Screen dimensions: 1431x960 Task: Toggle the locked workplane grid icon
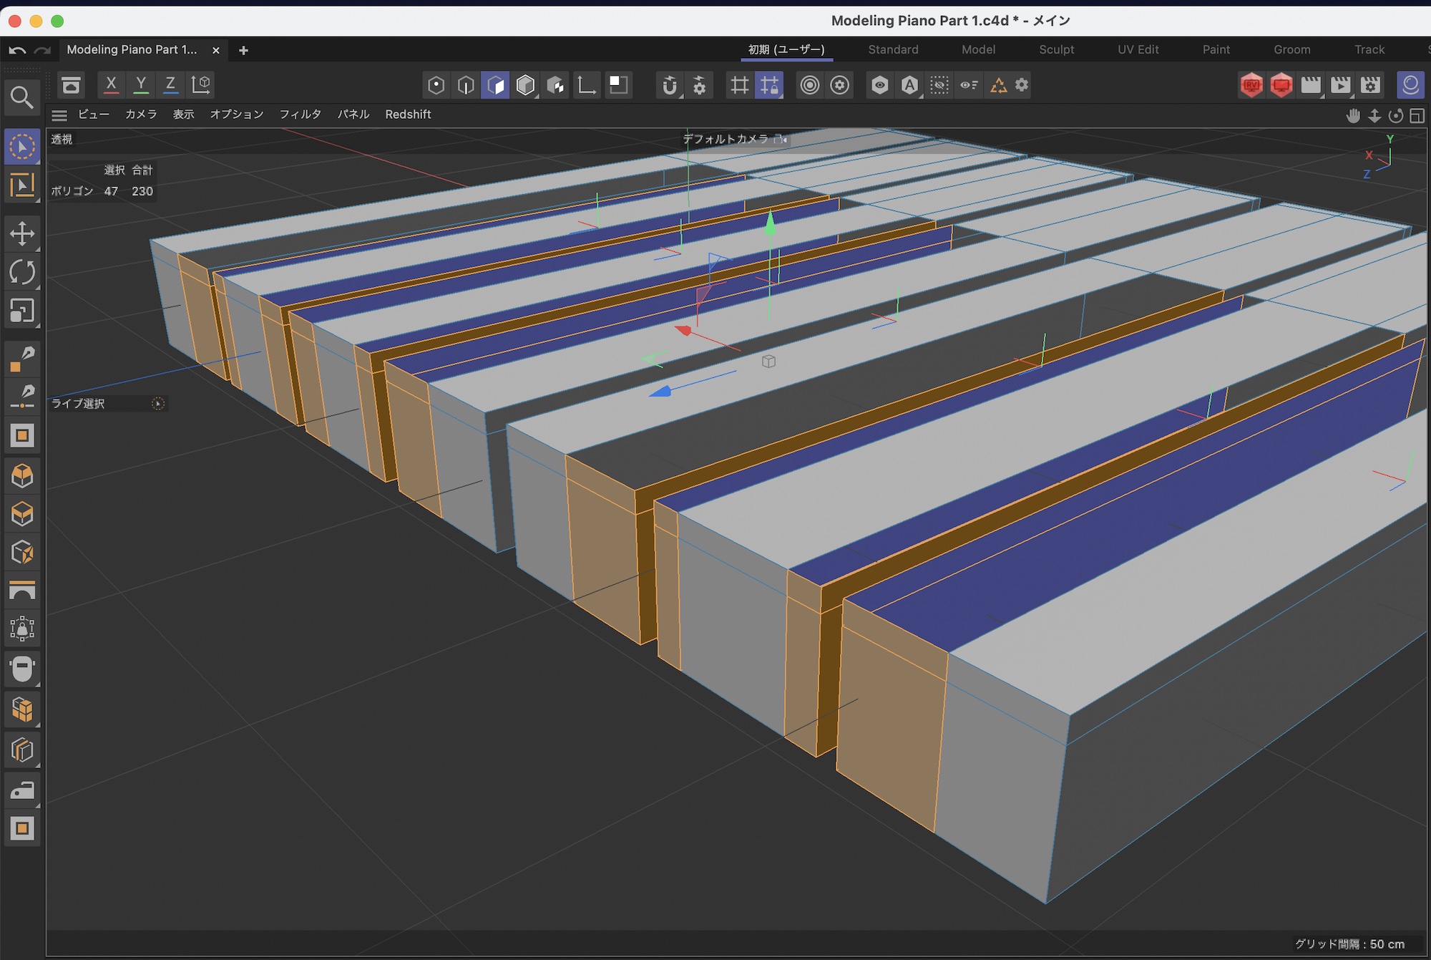pyautogui.click(x=769, y=85)
